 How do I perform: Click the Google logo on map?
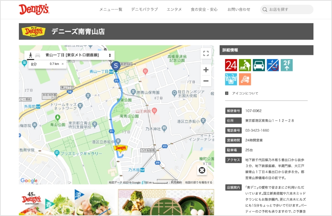point(29,181)
